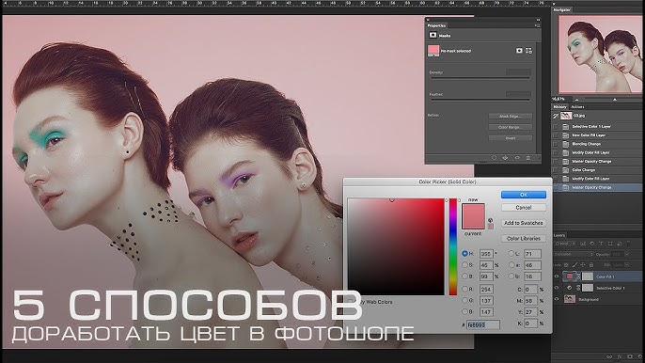Collapse the Properties panel with double arrows

[538, 20]
